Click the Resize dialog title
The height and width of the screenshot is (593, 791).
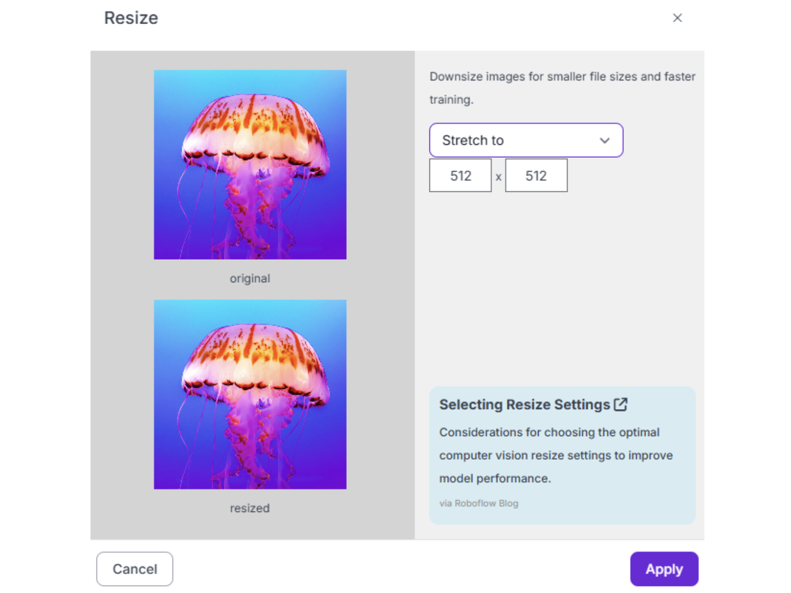(131, 18)
